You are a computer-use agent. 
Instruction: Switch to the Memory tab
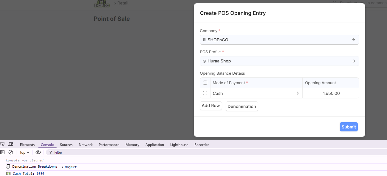coord(132,145)
